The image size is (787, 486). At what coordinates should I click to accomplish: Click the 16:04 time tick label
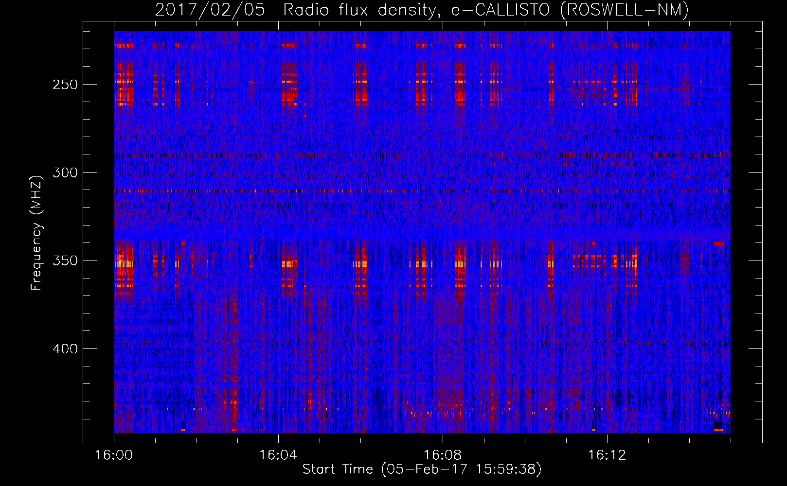[278, 455]
